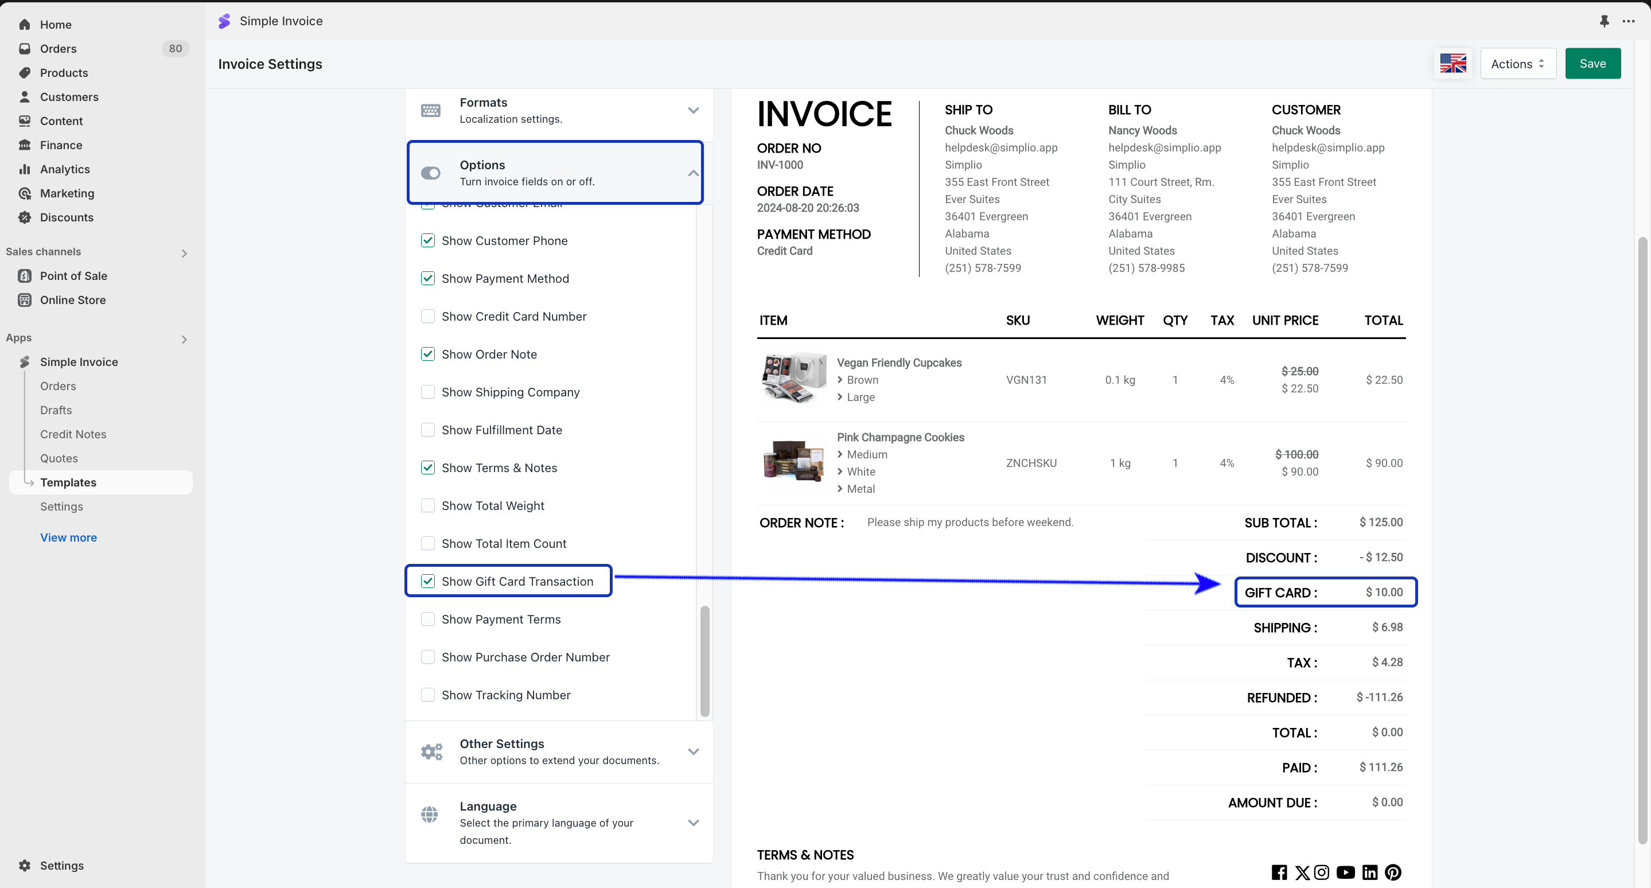
Task: Click the Simple Invoice app logo
Action: click(x=224, y=21)
